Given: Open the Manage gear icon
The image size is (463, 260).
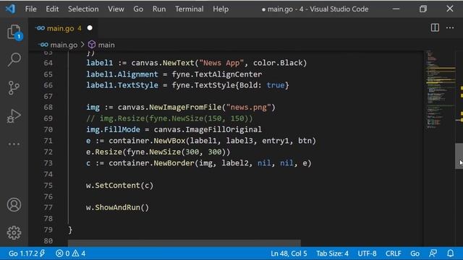Looking at the screenshot, I should tap(14, 233).
